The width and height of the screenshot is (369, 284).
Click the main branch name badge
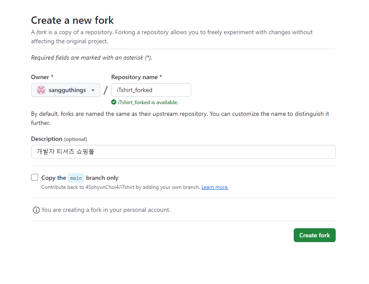(76, 178)
